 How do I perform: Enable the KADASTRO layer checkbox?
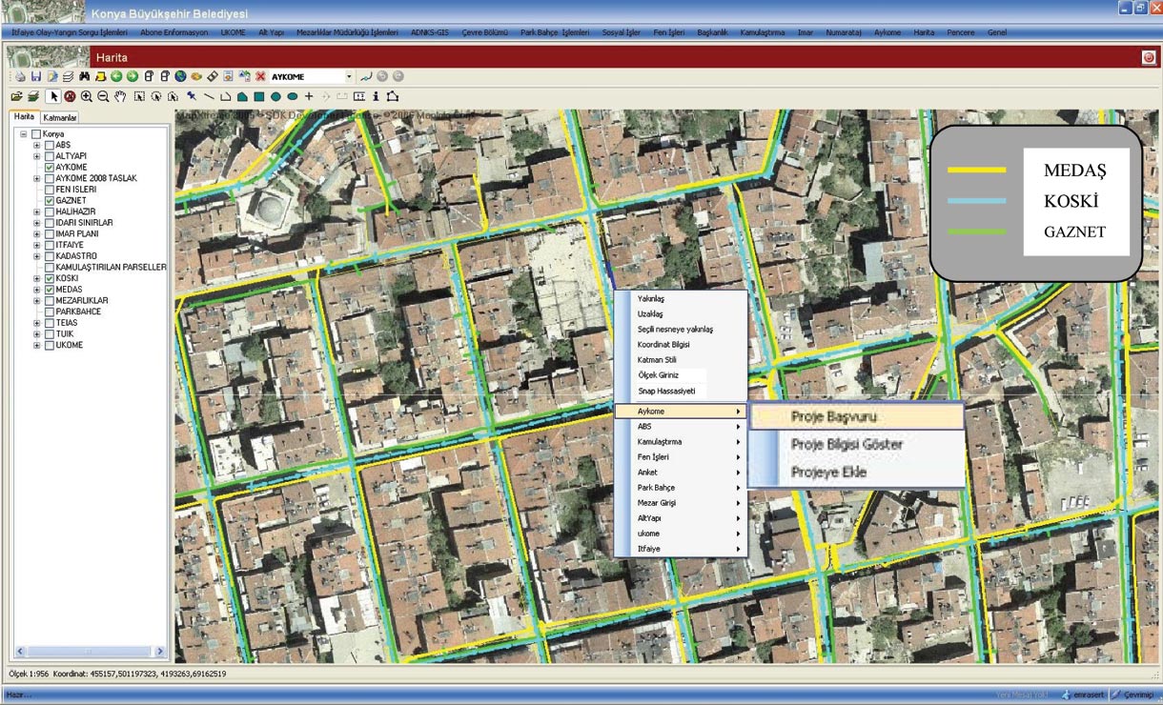click(50, 256)
